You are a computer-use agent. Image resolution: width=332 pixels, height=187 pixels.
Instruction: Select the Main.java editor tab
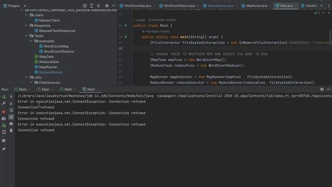point(286,6)
